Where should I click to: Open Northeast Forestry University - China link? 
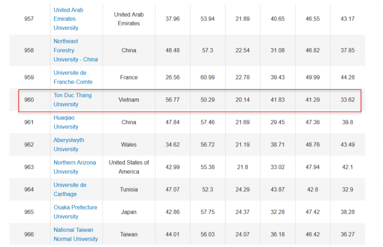[x=75, y=50]
